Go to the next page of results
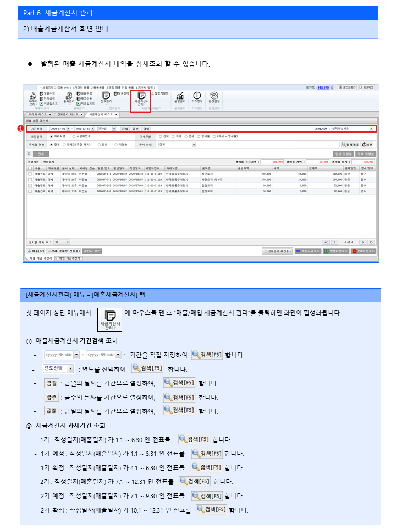 [362, 243]
